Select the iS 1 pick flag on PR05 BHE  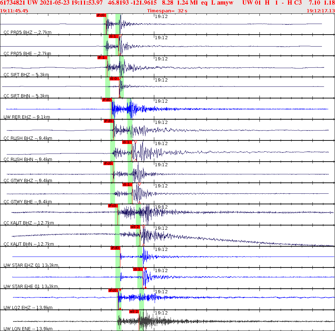point(115,36)
